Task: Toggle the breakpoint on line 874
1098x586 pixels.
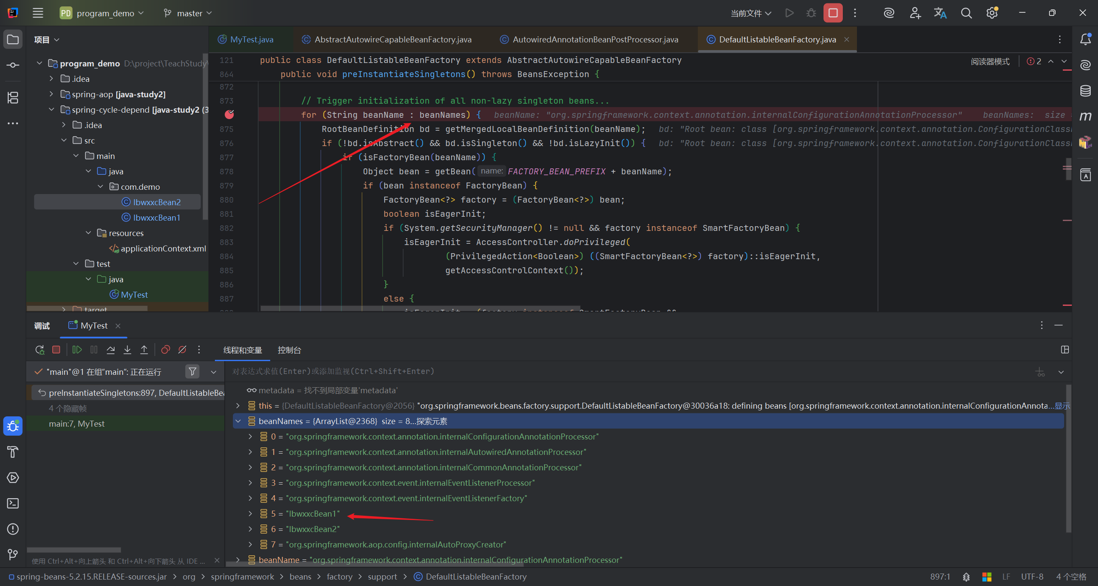Action: tap(229, 114)
